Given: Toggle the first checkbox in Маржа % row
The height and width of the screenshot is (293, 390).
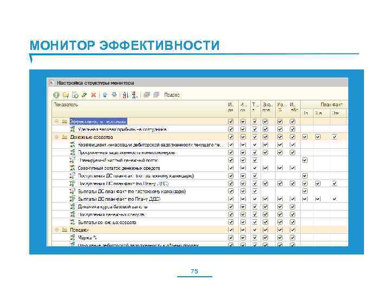Looking at the screenshot, I should 231,238.
